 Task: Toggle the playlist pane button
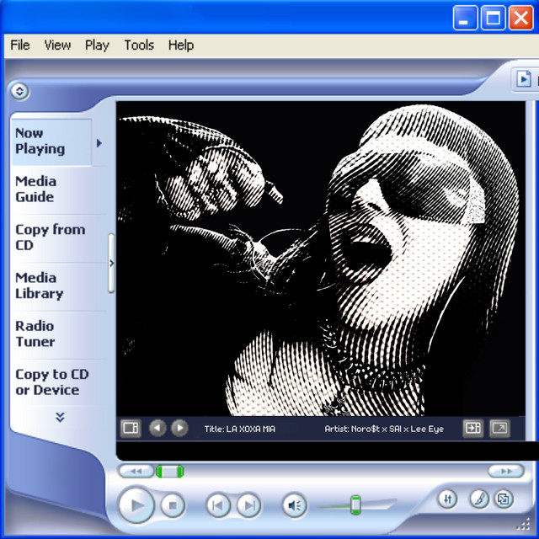coord(472,428)
